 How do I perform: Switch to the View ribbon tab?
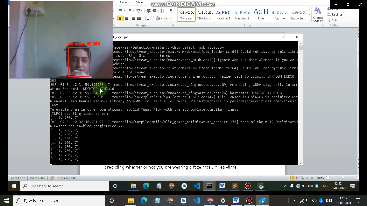139,2
